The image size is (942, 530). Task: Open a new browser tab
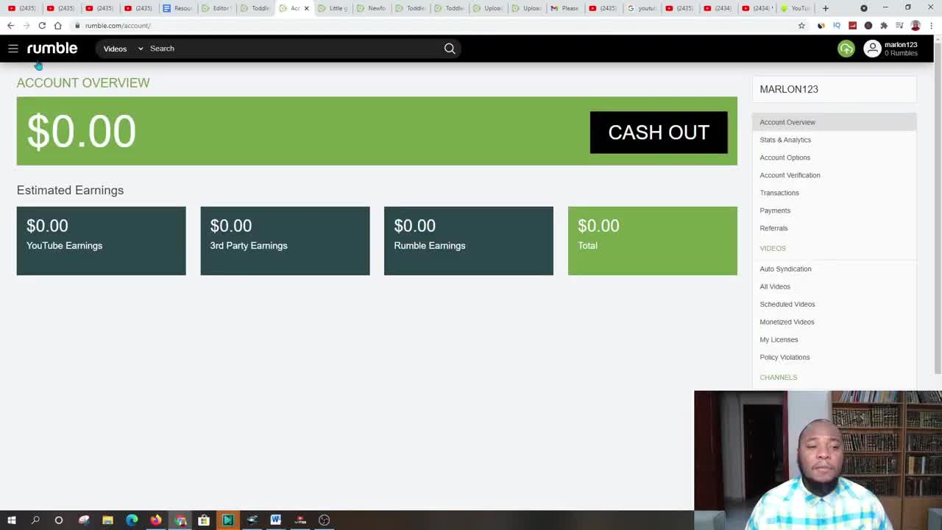[x=826, y=8]
